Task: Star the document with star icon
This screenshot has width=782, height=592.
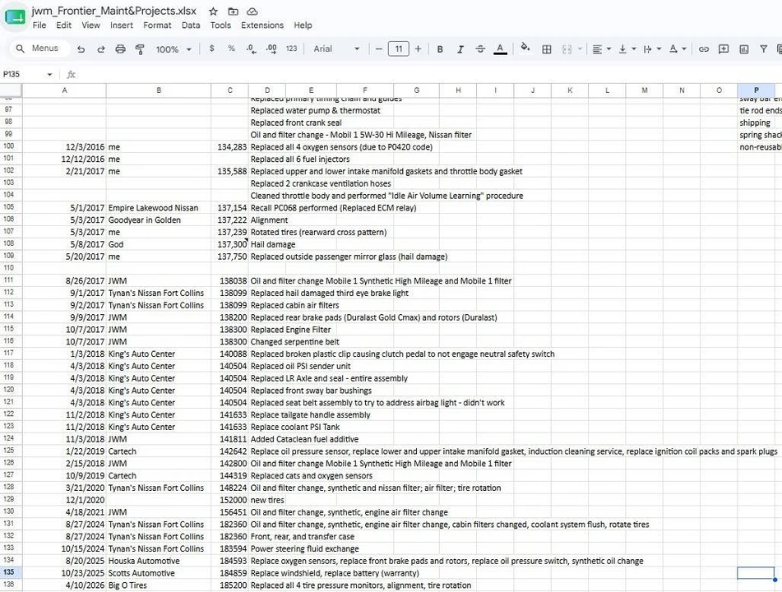Action: (x=213, y=11)
